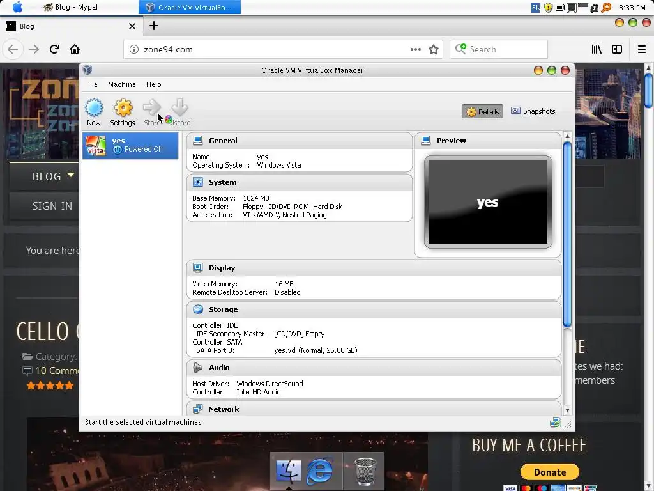654x491 pixels.
Task: Open the Apple menu logo
Action: point(17,7)
